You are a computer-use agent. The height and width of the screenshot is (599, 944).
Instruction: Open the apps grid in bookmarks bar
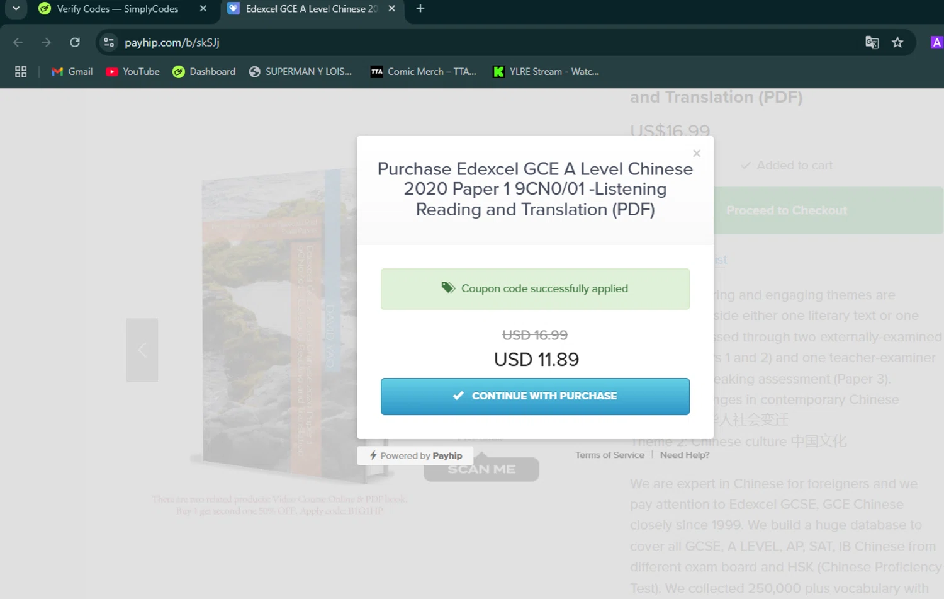(x=21, y=72)
